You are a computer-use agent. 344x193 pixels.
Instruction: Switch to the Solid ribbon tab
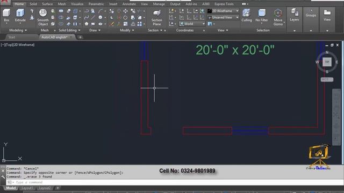coord(33,4)
